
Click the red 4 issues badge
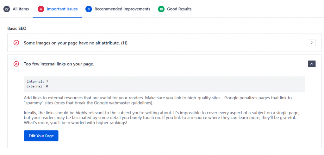[x=40, y=9]
